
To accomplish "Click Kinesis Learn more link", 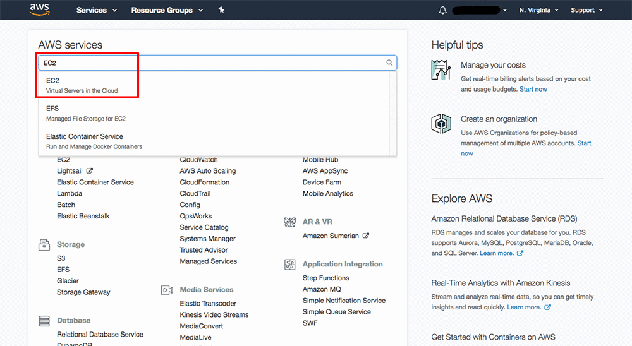I will [524, 307].
